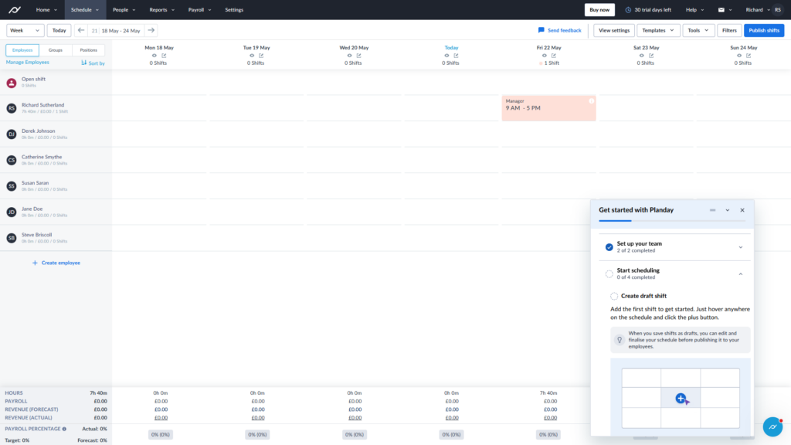This screenshot has height=445, width=791.
Task: Check the Create draft shift circle
Action: point(614,296)
